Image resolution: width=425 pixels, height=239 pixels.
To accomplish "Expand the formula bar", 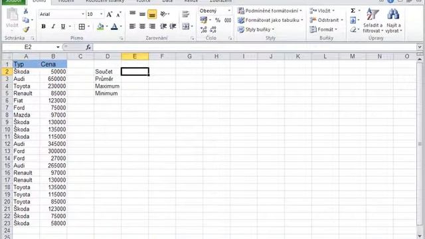I will 419,47.
